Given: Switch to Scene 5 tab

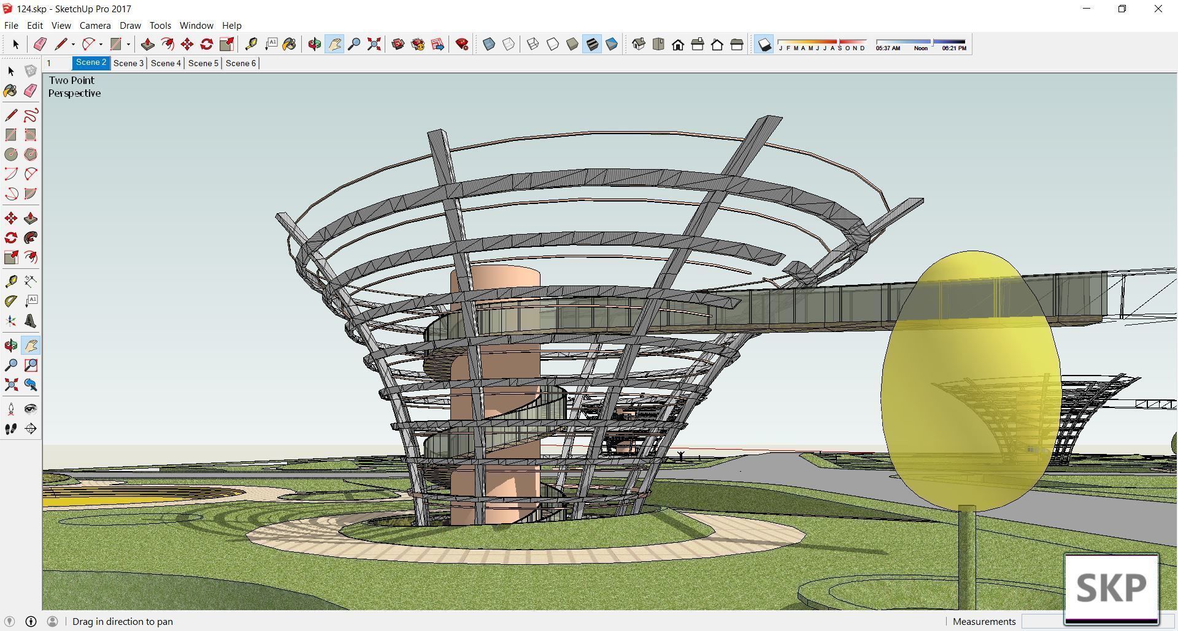Looking at the screenshot, I should point(203,63).
